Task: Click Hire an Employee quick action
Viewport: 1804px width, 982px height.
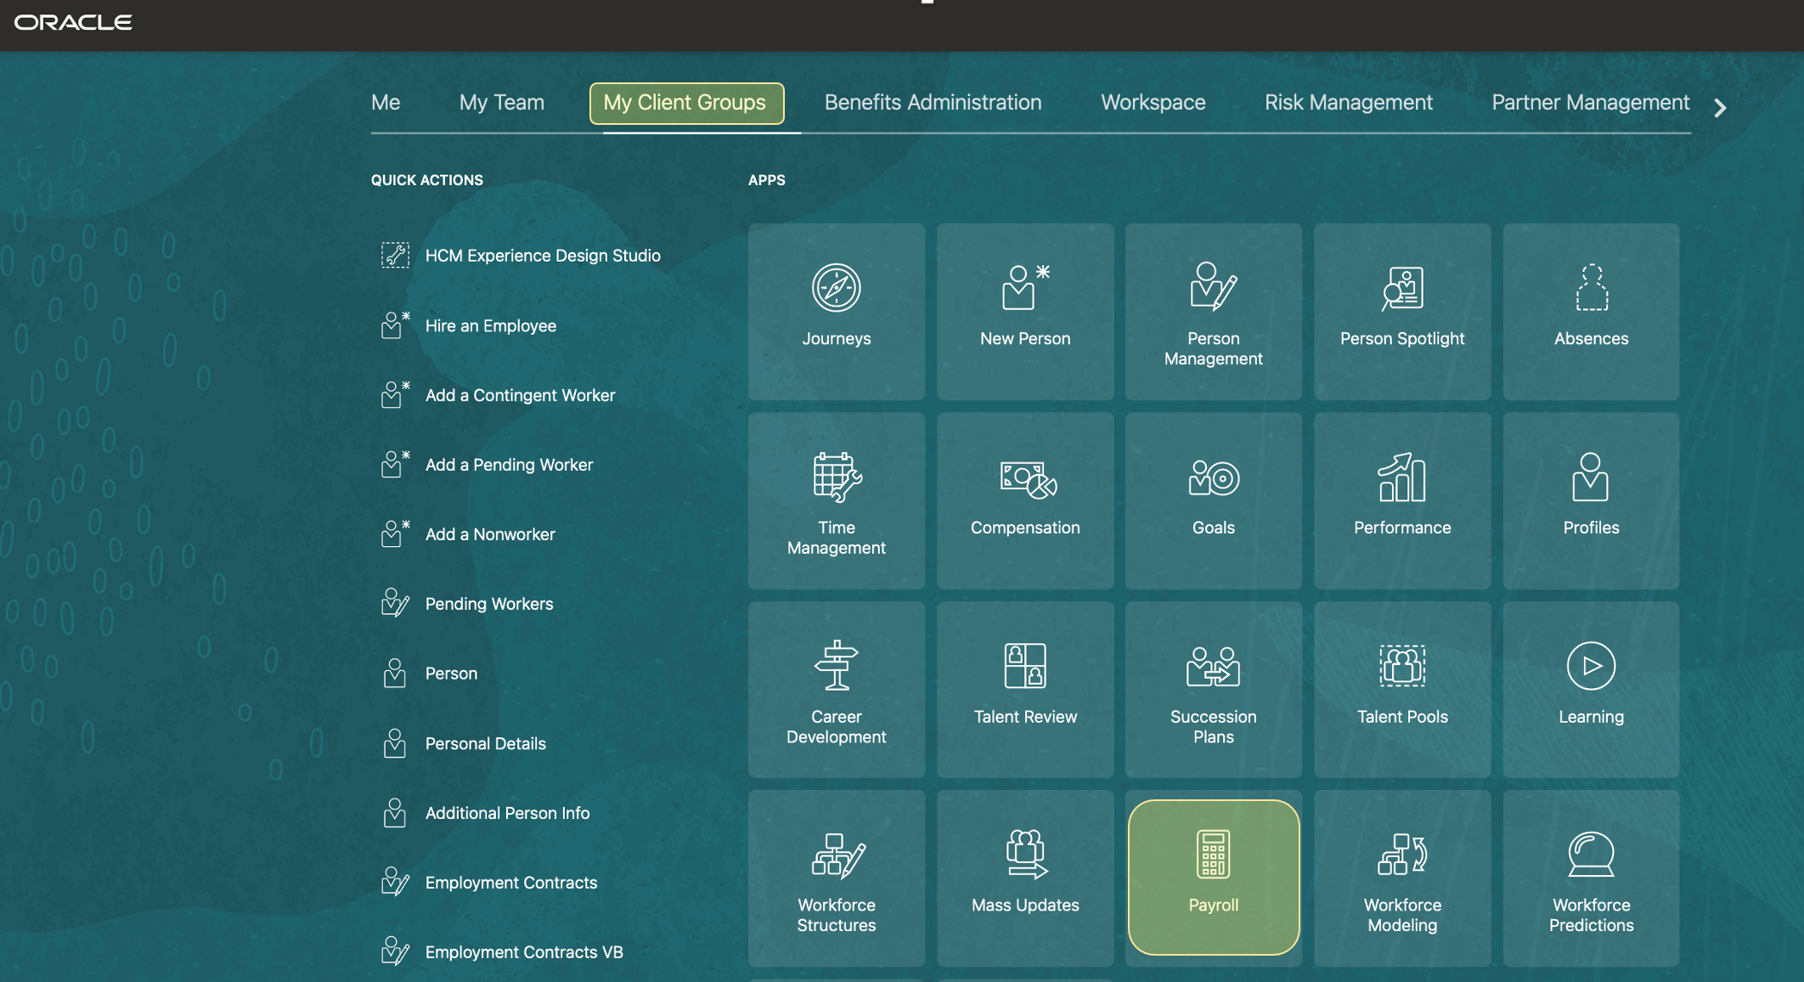Action: (490, 325)
